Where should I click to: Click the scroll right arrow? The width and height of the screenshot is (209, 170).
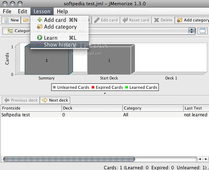click(x=206, y=159)
